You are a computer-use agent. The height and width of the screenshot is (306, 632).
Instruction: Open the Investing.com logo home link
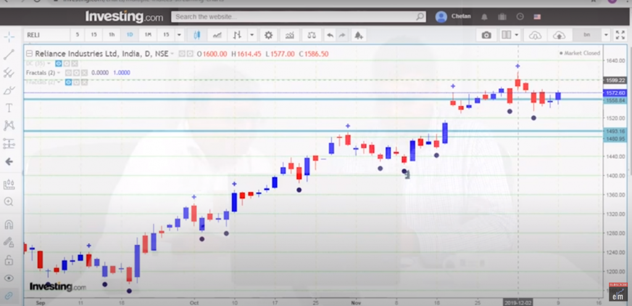click(124, 17)
